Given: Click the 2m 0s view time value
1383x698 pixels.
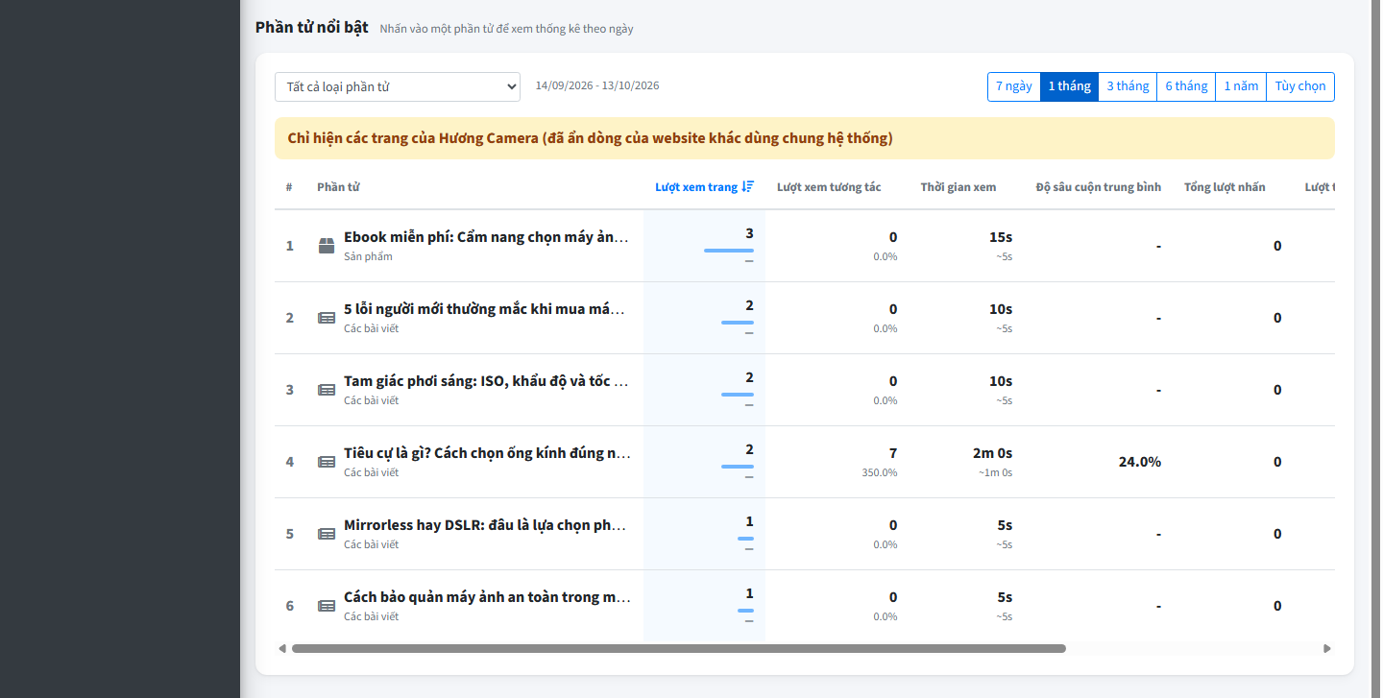Looking at the screenshot, I should click(992, 453).
